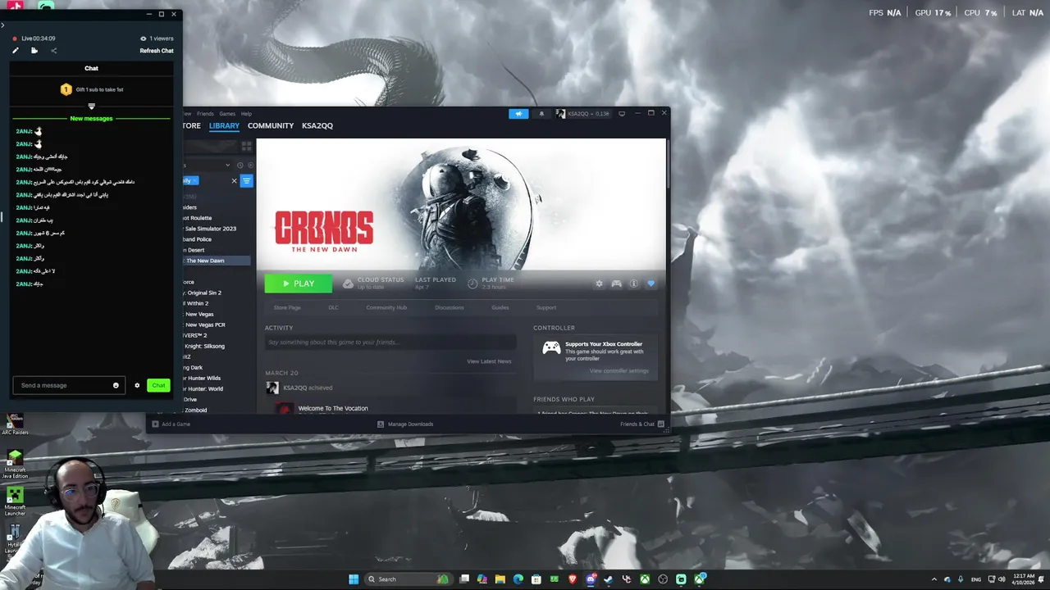The width and height of the screenshot is (1050, 590).
Task: Open the Store Page link
Action: click(x=287, y=307)
